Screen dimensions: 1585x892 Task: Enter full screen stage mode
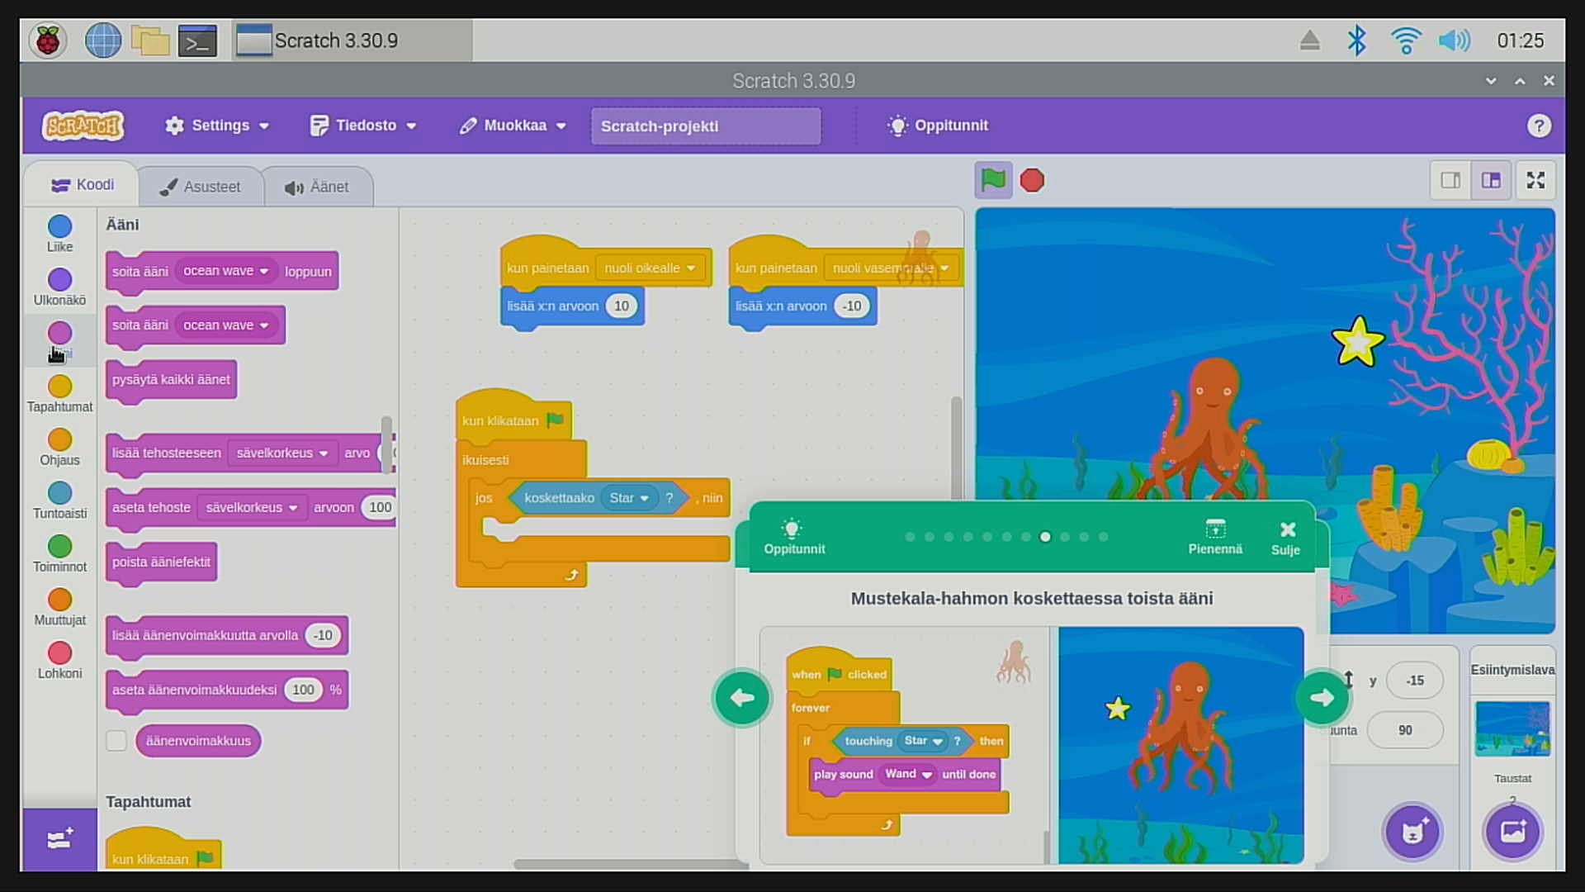(x=1535, y=180)
